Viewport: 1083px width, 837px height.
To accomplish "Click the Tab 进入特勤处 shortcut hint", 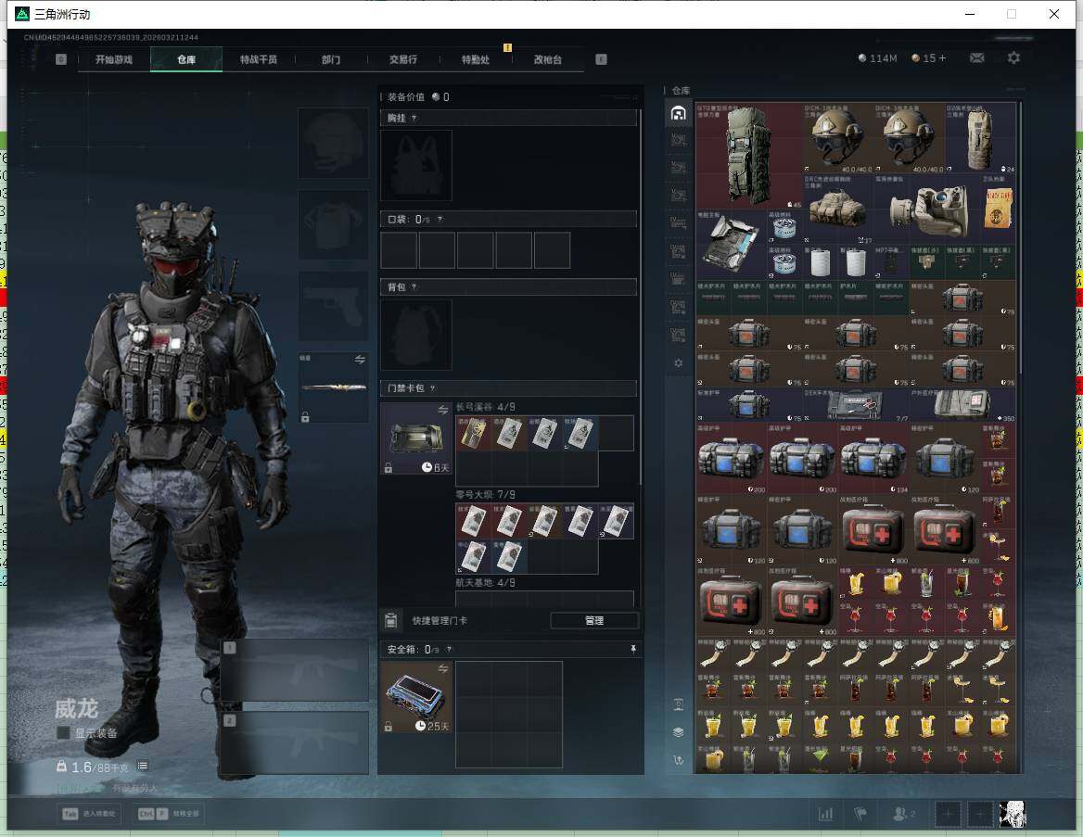I will coord(89,814).
